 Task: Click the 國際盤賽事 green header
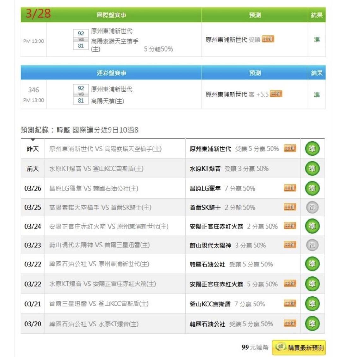[111, 15]
